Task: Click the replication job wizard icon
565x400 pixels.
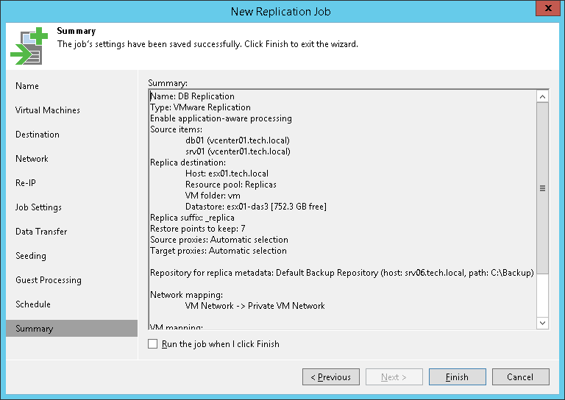Action: point(28,46)
